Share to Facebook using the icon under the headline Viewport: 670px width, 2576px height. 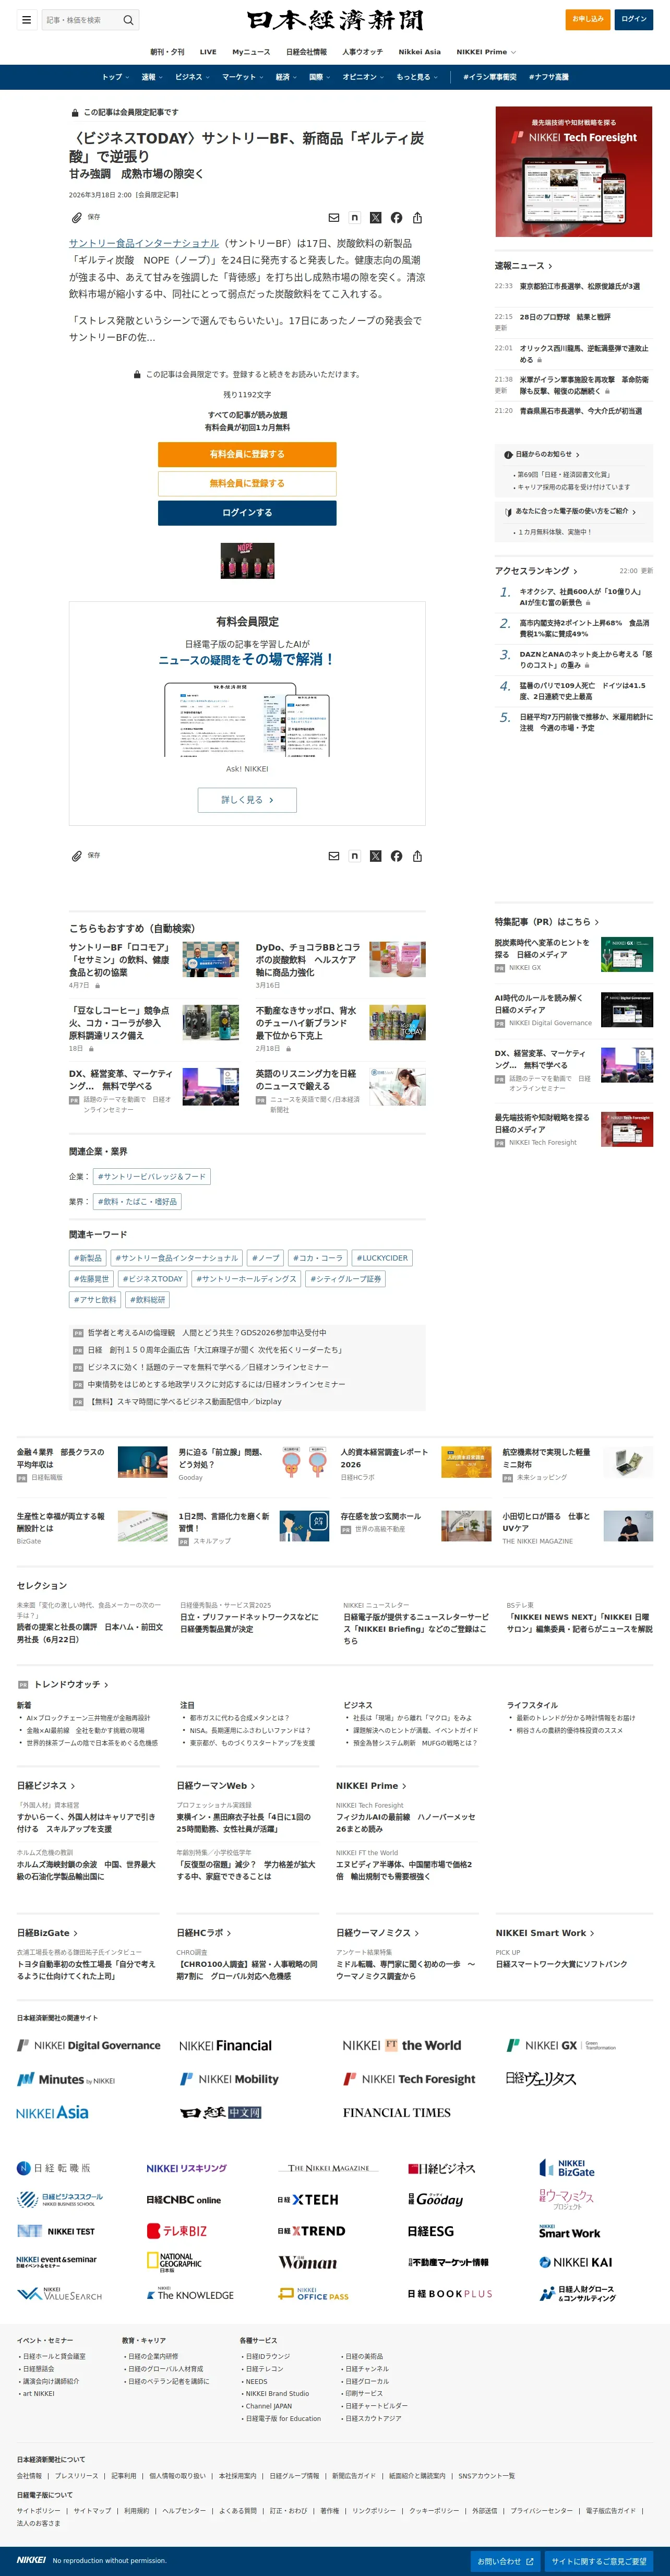[397, 217]
